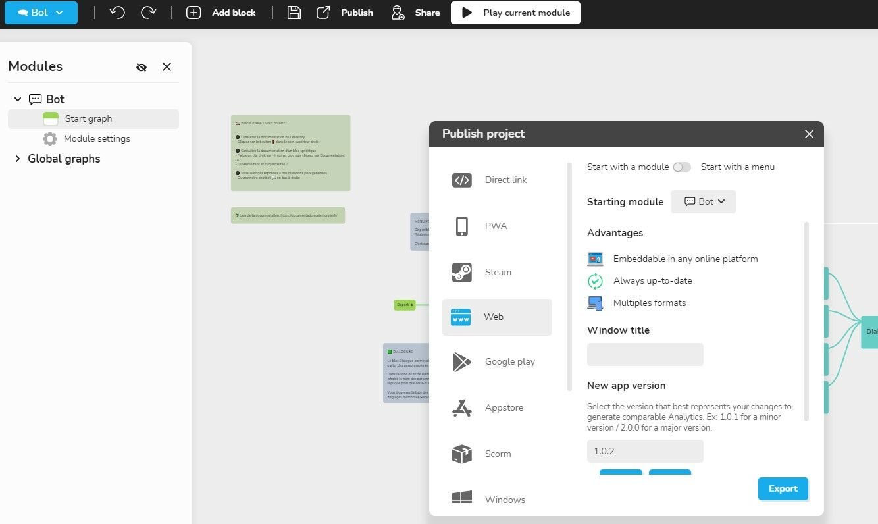Select the PWA phone icon
This screenshot has width=878, height=524.
[462, 226]
